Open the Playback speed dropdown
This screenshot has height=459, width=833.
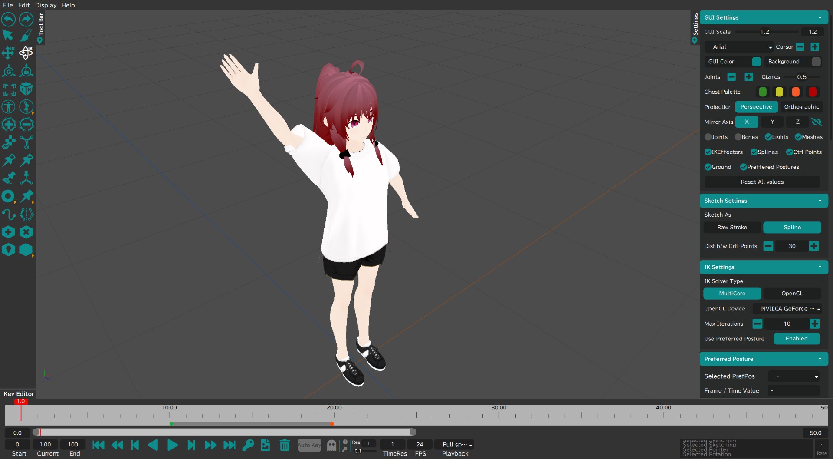[454, 445]
